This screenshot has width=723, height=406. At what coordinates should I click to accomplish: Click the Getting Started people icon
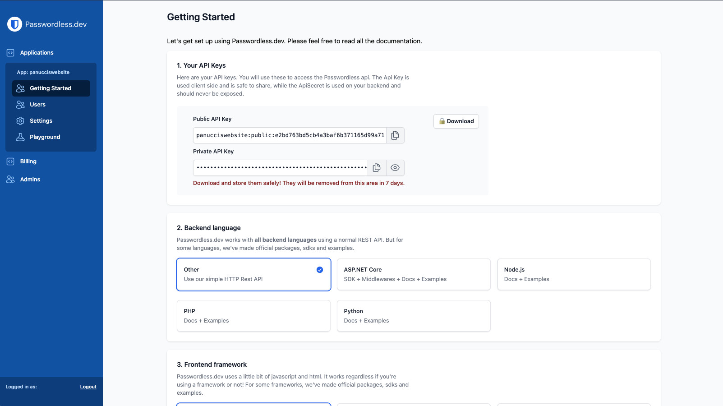click(x=20, y=88)
